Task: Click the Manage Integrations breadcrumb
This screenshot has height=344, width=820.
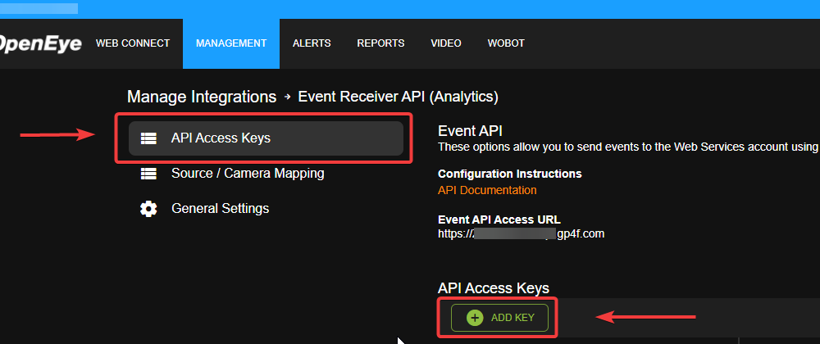Action: coord(202,97)
